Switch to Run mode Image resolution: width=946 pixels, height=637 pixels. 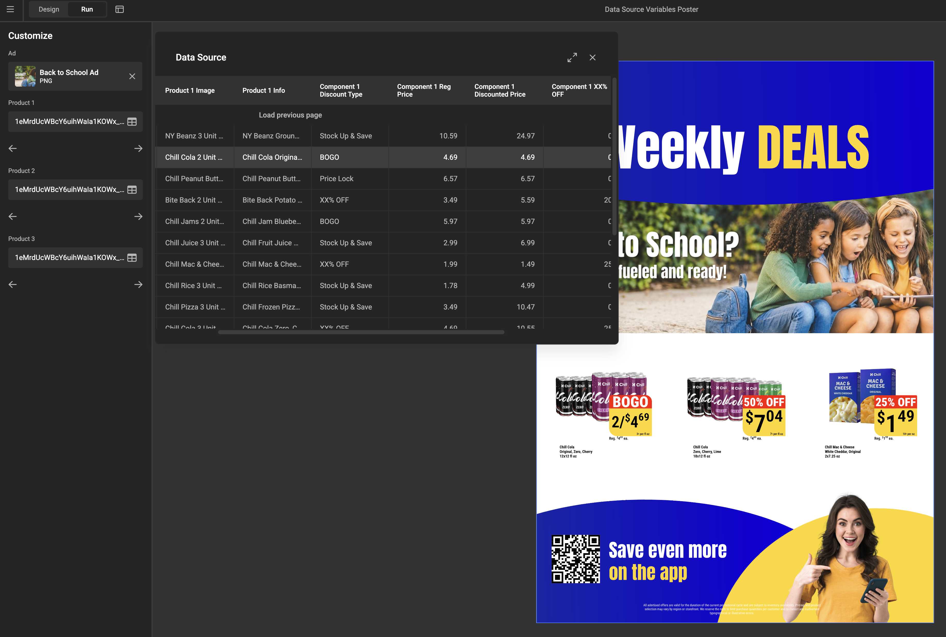tap(87, 9)
